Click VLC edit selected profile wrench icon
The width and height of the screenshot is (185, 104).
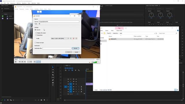(71, 38)
